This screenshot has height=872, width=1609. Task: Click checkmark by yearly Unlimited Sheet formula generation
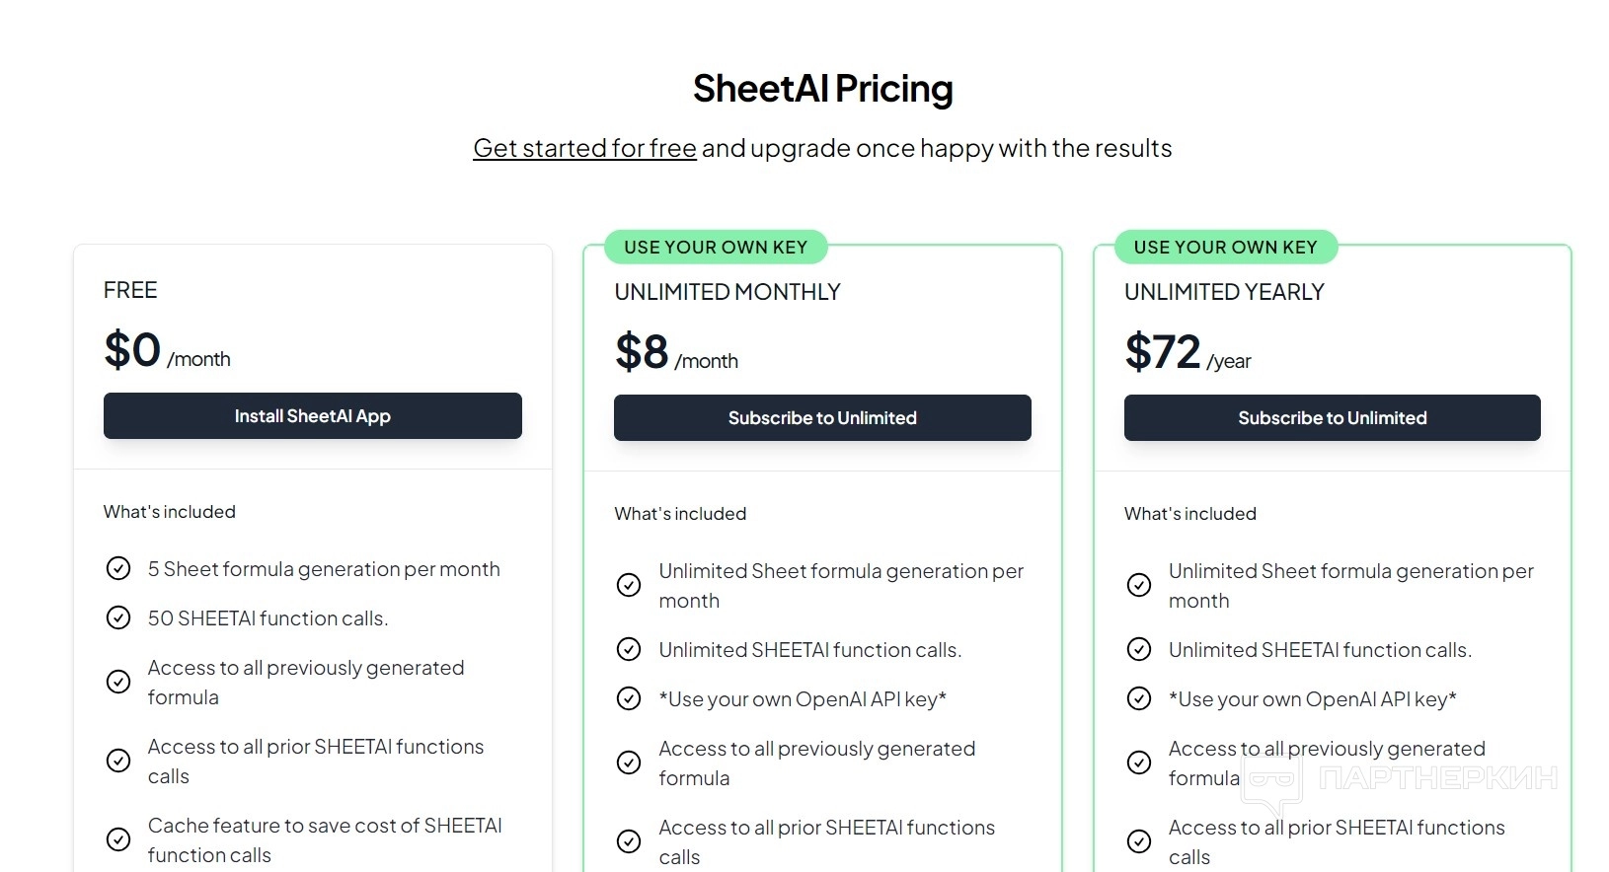click(x=1139, y=585)
